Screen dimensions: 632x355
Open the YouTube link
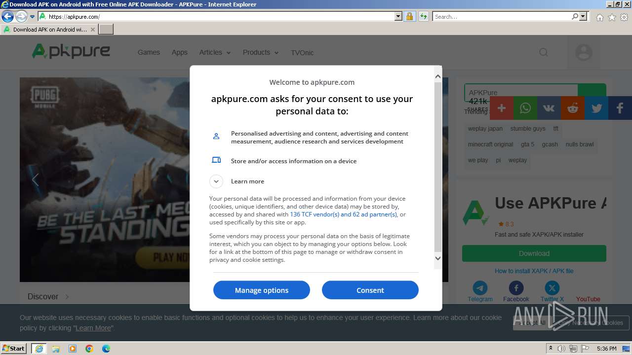click(x=588, y=299)
